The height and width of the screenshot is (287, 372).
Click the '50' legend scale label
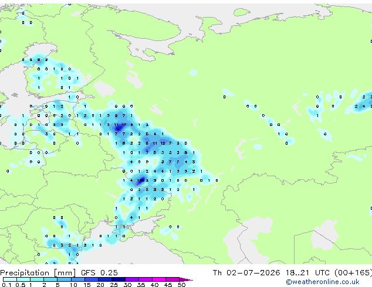click(x=181, y=285)
